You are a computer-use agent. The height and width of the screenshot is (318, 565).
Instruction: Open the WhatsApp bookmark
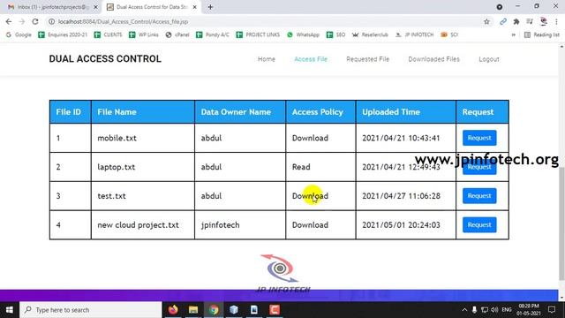pyautogui.click(x=304, y=34)
